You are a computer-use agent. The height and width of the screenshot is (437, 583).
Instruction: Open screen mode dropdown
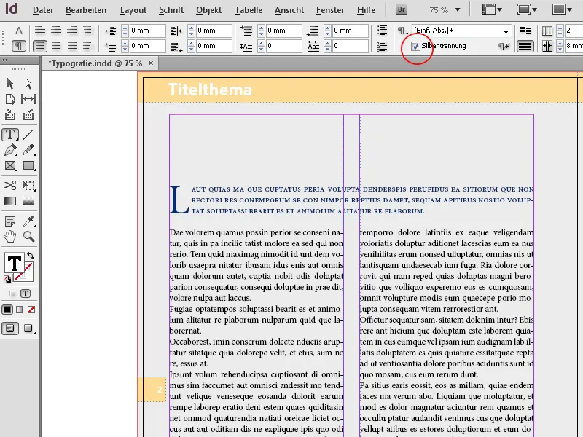[x=527, y=9]
